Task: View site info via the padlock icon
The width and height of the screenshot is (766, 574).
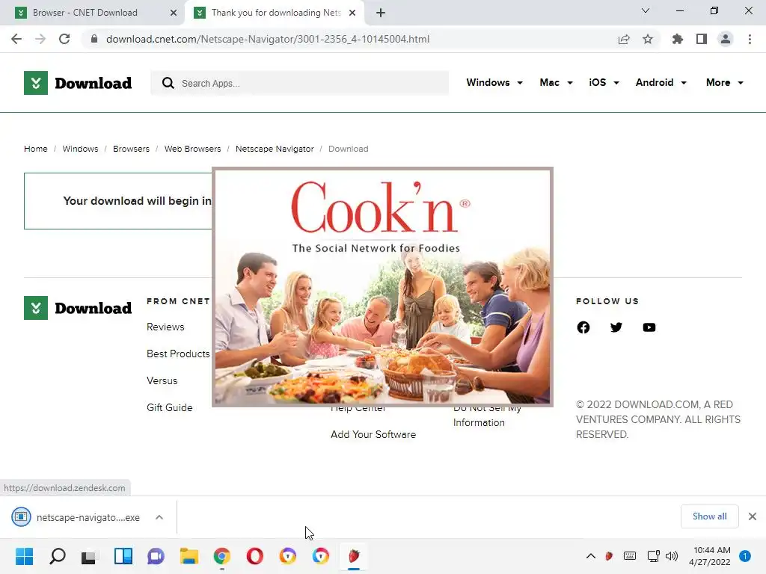Action: point(94,39)
